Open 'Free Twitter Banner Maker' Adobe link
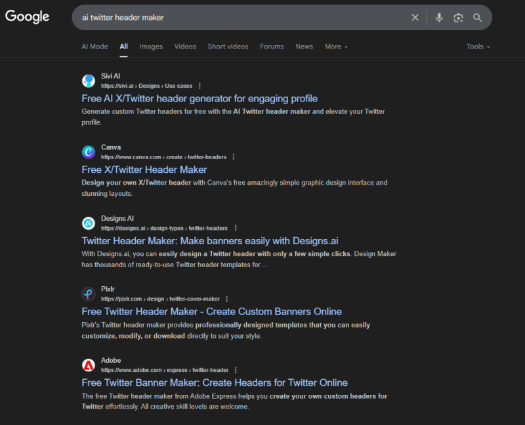The width and height of the screenshot is (525, 425). [x=215, y=382]
